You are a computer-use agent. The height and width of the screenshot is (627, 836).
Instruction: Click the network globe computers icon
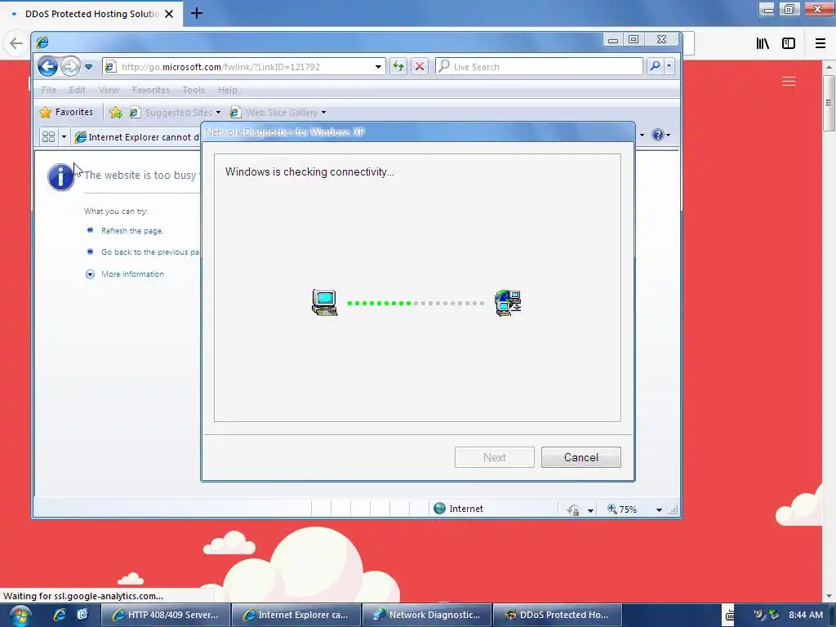[x=508, y=303]
